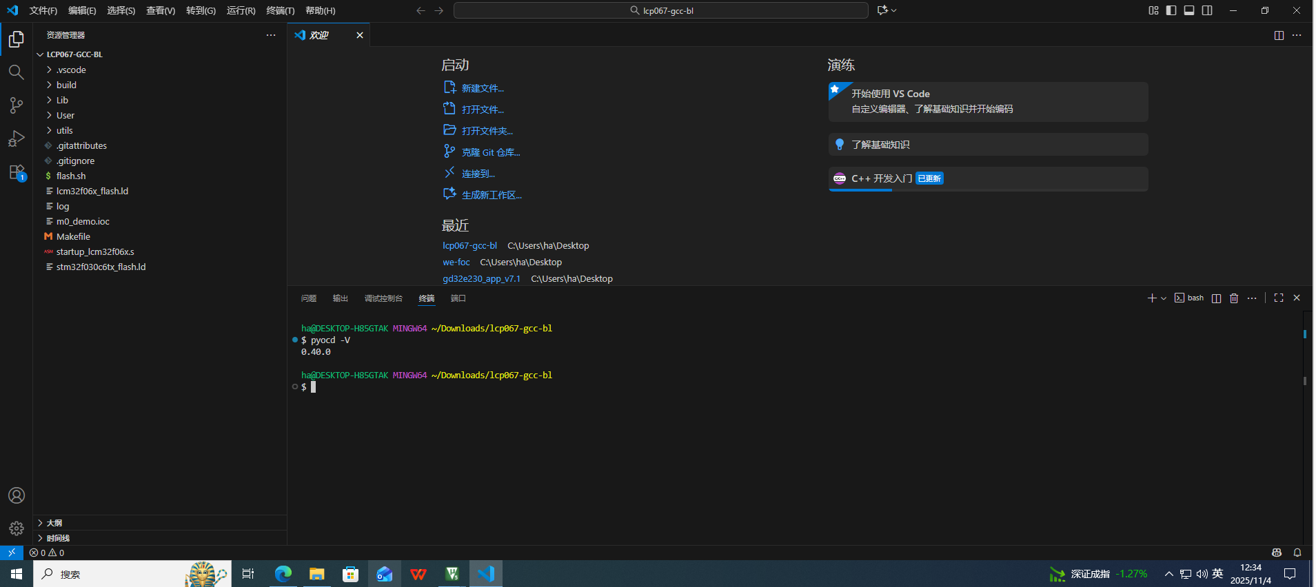Open the Search view in activity bar
The width and height of the screenshot is (1316, 587).
click(x=16, y=72)
